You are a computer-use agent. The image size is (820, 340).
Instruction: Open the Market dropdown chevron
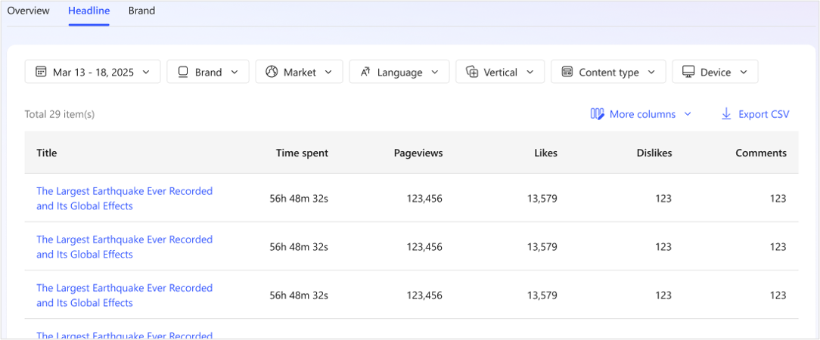click(328, 73)
